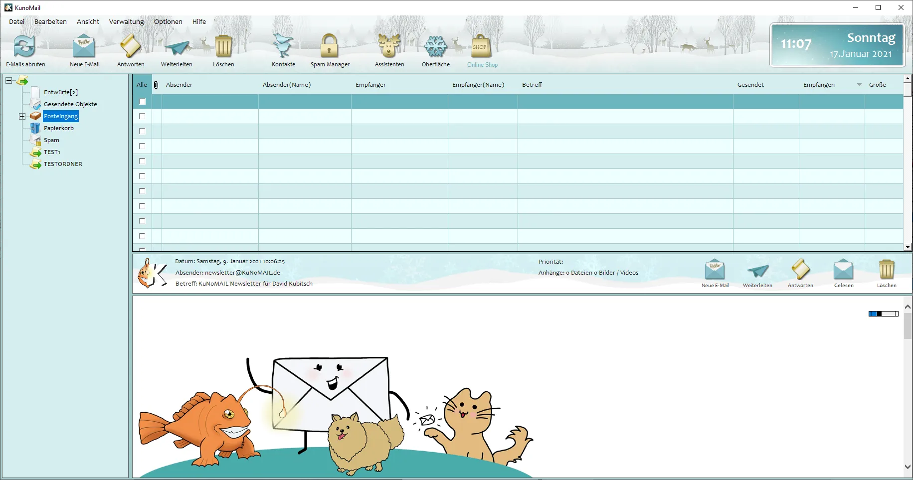Tick checkbox in eighth mail row
This screenshot has height=480, width=913.
pos(142,206)
